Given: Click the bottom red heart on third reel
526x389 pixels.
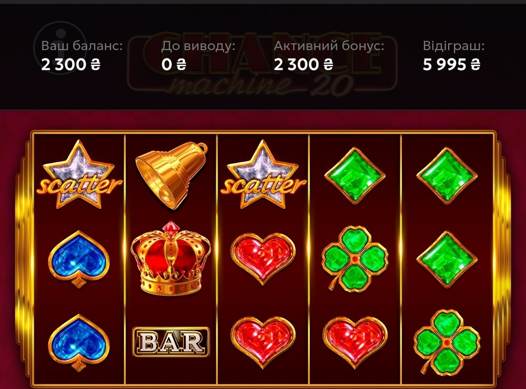Looking at the screenshot, I should (x=263, y=342).
